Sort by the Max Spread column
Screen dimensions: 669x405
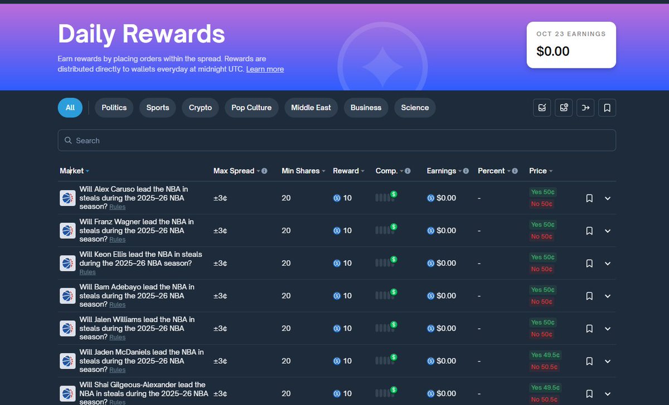pyautogui.click(x=237, y=171)
